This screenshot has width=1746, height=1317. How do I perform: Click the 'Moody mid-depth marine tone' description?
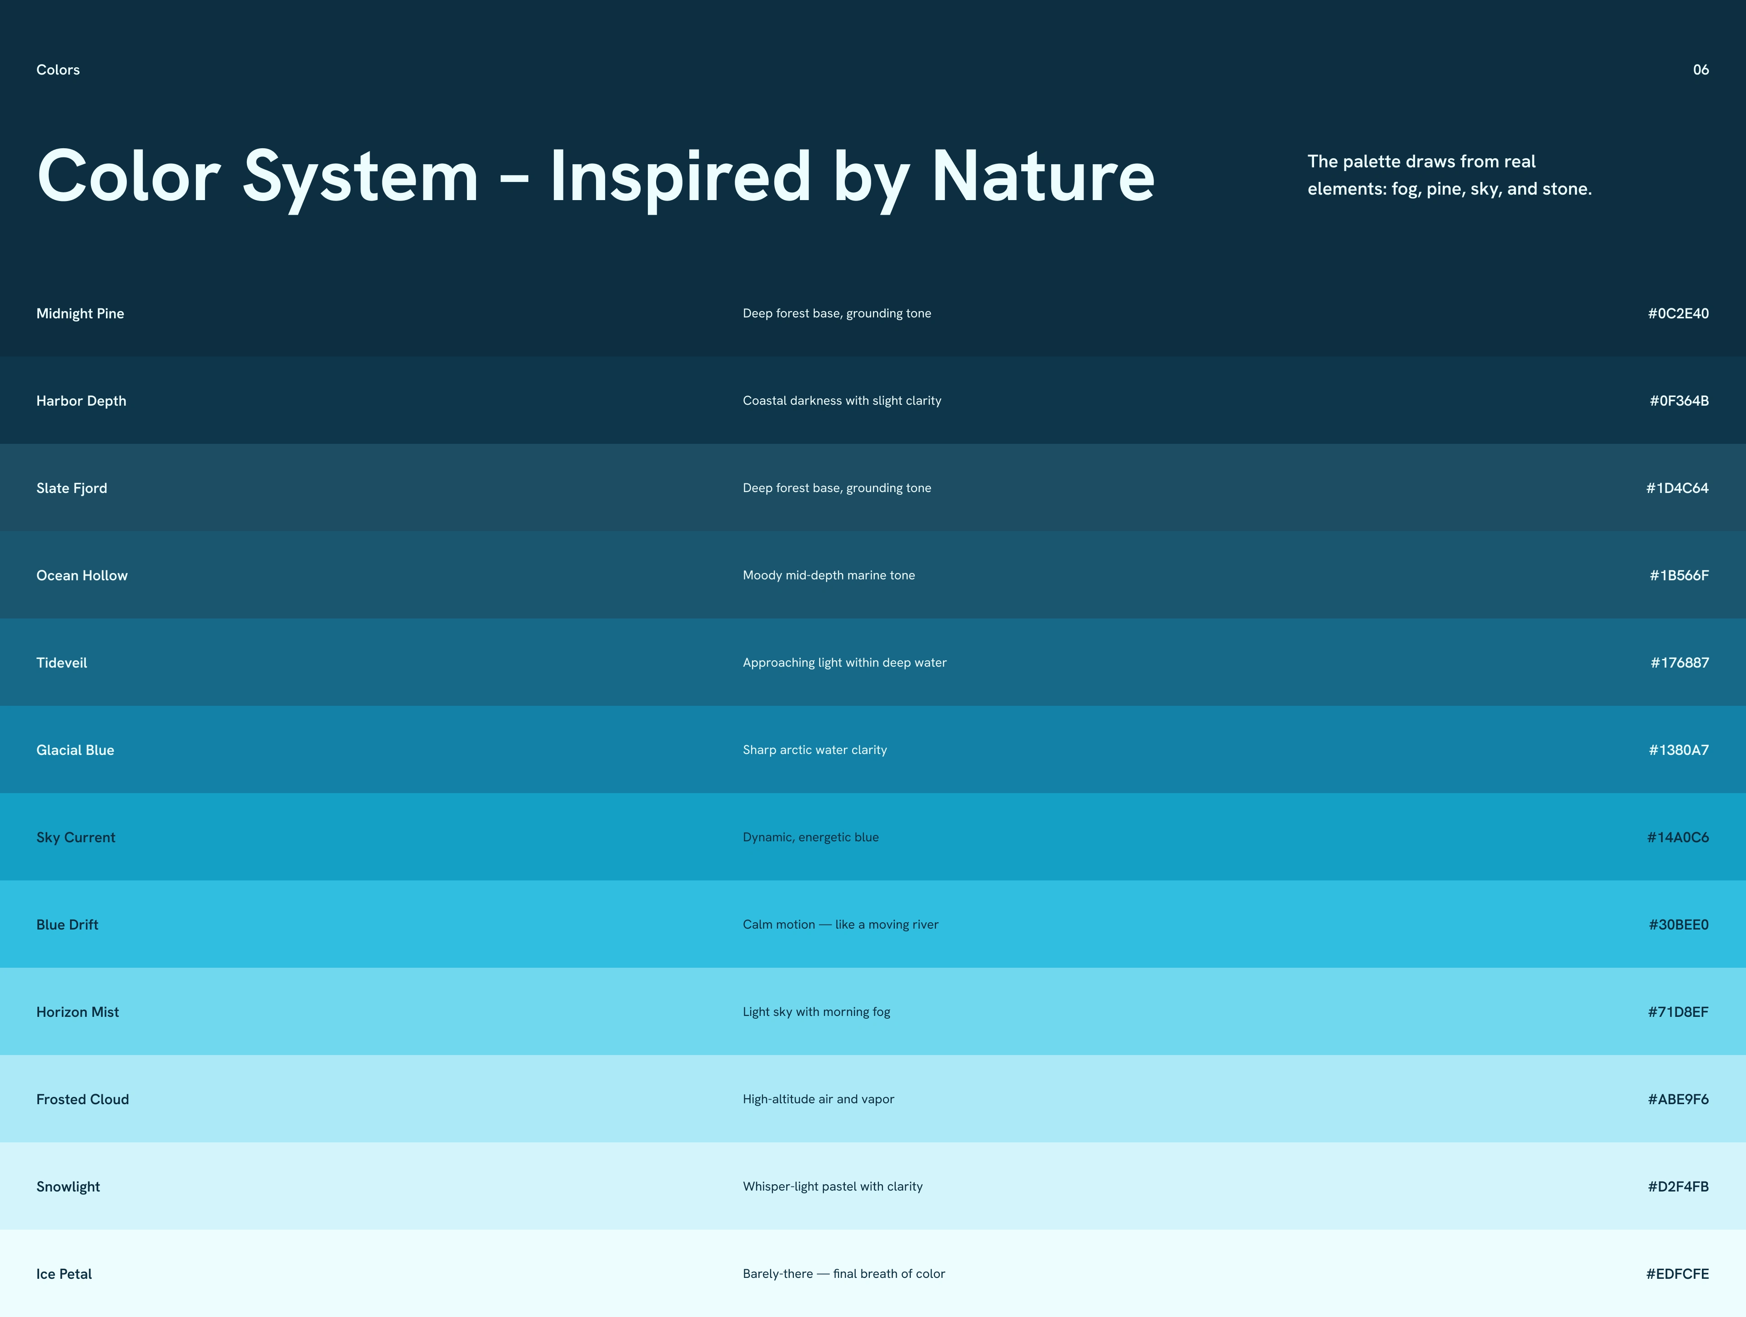coord(829,576)
